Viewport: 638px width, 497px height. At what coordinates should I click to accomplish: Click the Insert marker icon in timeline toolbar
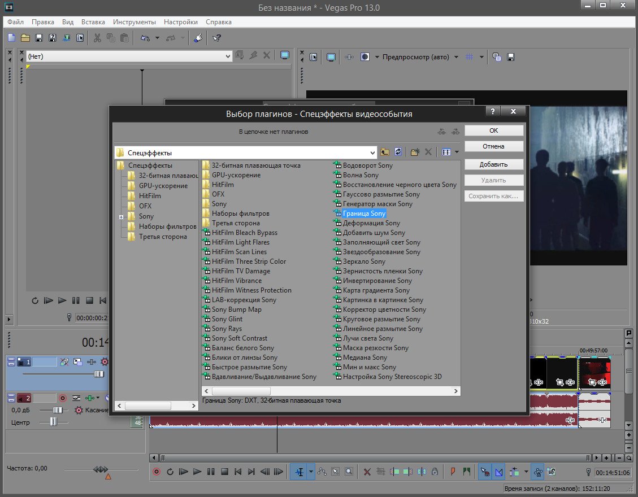click(x=453, y=471)
